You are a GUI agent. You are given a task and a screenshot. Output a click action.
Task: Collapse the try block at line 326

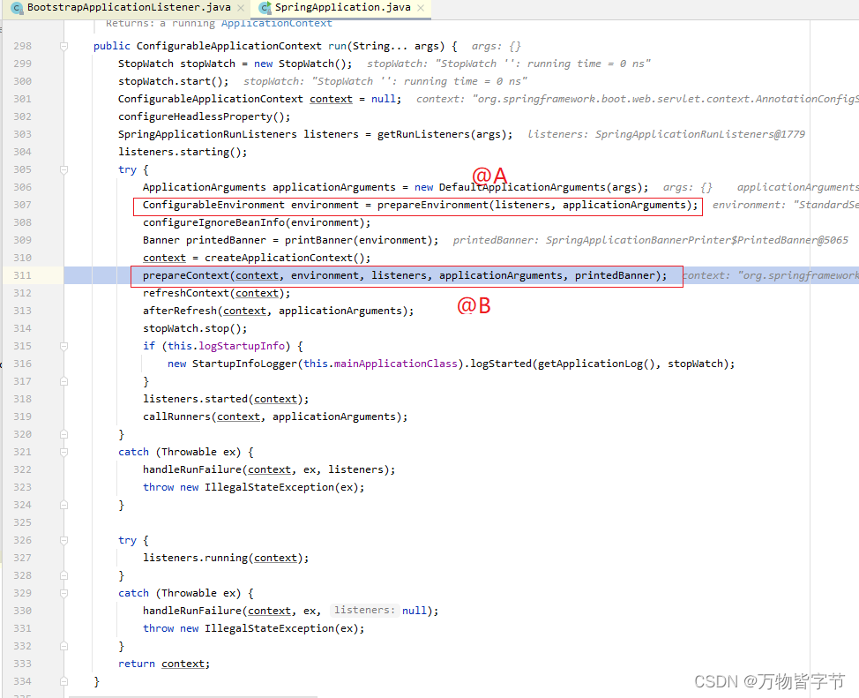63,540
